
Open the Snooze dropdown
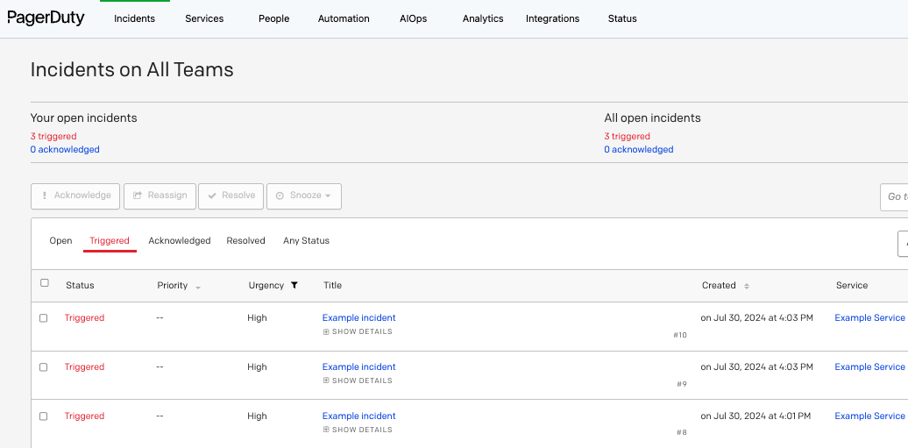click(304, 196)
